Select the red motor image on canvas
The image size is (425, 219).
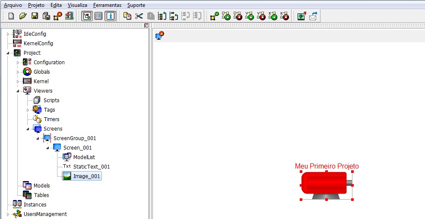(x=327, y=185)
